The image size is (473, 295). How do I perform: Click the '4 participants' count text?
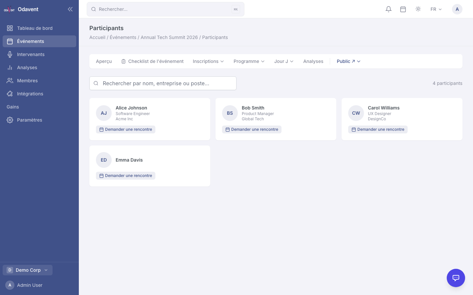coord(447,83)
